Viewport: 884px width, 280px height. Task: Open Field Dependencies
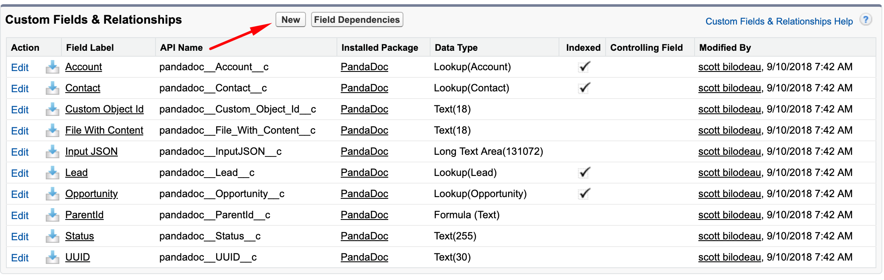pyautogui.click(x=357, y=20)
